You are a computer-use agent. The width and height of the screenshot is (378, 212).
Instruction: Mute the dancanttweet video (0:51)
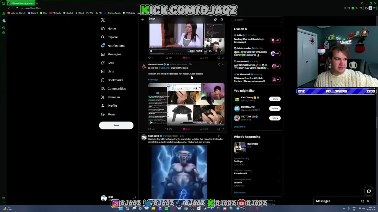[211, 122]
